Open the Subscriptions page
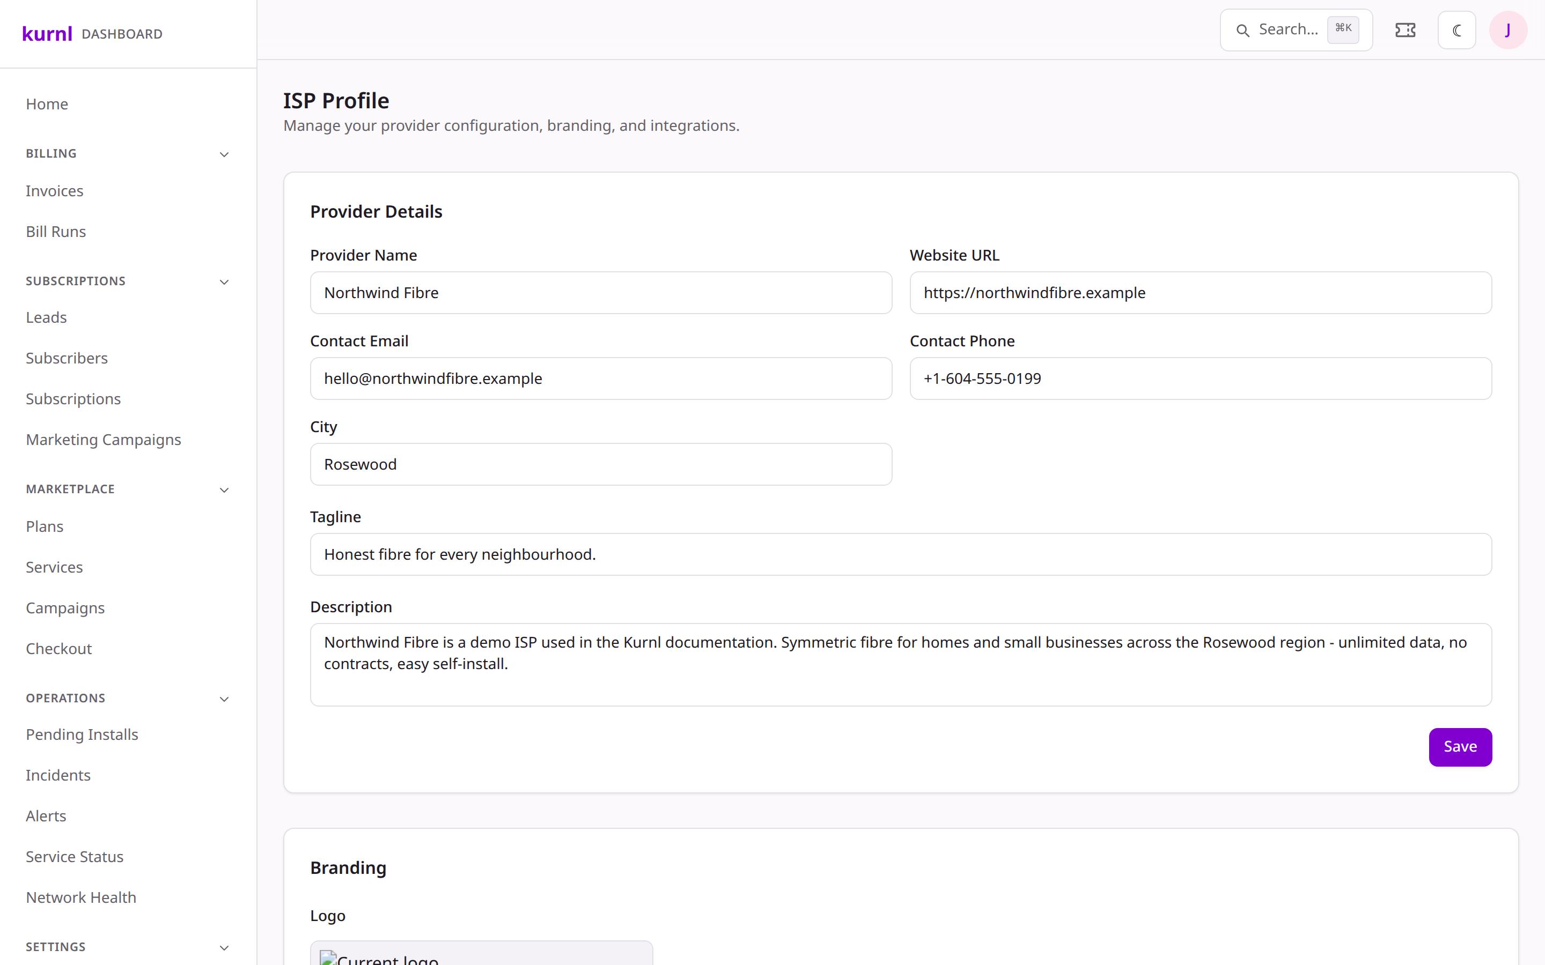The width and height of the screenshot is (1545, 965). tap(73, 399)
